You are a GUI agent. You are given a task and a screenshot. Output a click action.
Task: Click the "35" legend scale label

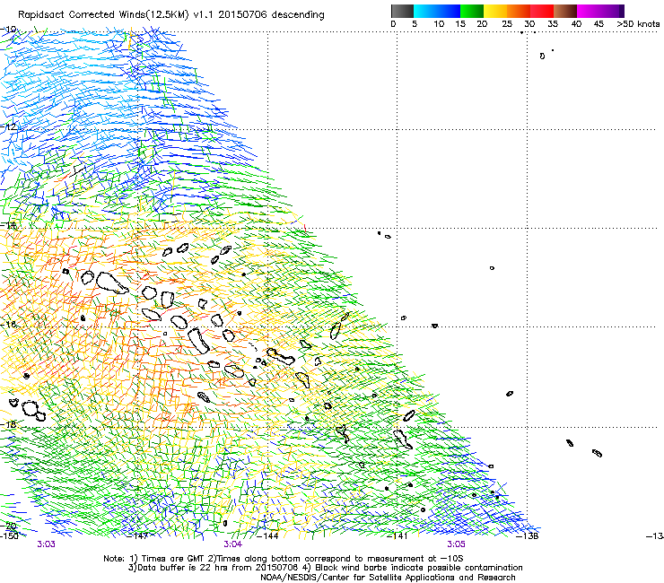pos(553,24)
